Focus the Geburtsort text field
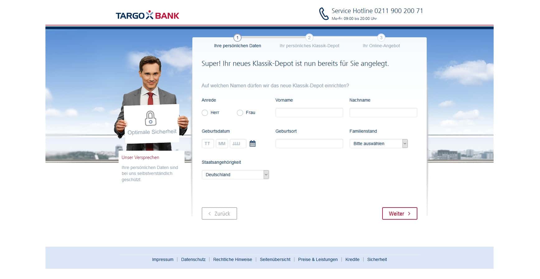540x279 pixels. 309,144
